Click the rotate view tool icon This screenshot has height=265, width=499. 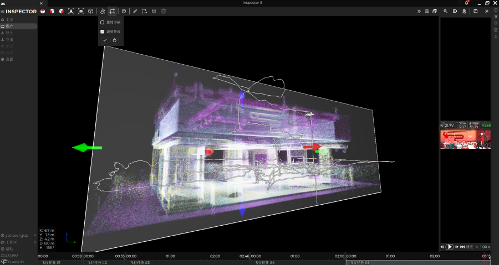pyautogui.click(x=103, y=11)
